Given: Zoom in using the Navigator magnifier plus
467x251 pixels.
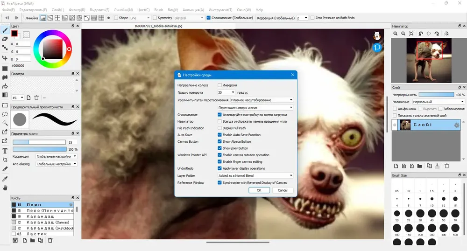Looking at the screenshot, I should pos(395,34).
